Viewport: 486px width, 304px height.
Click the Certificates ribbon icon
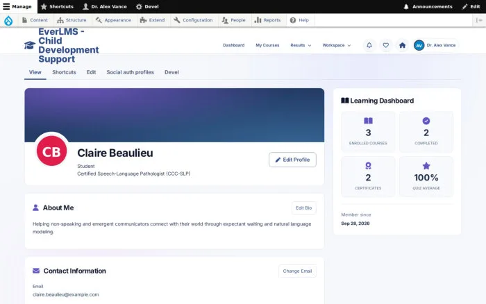[368, 166]
